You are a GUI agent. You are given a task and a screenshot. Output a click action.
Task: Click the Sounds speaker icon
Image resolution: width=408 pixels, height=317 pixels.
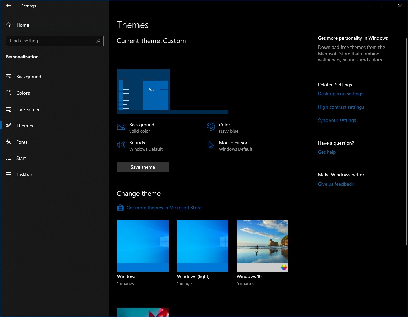[x=121, y=145]
